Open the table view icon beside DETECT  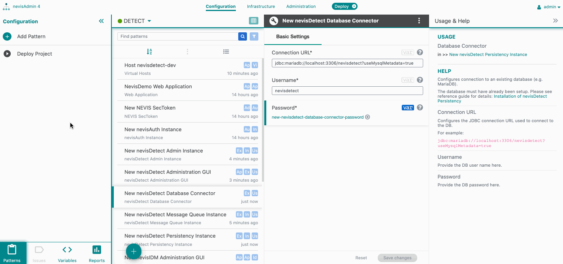(254, 21)
